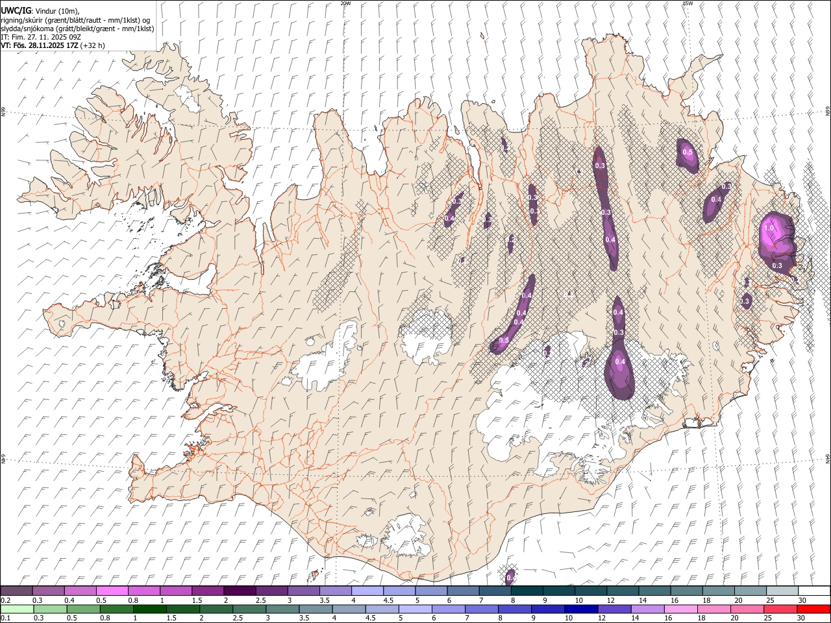Select the bright red 30 rain swatch

[x=813, y=609]
